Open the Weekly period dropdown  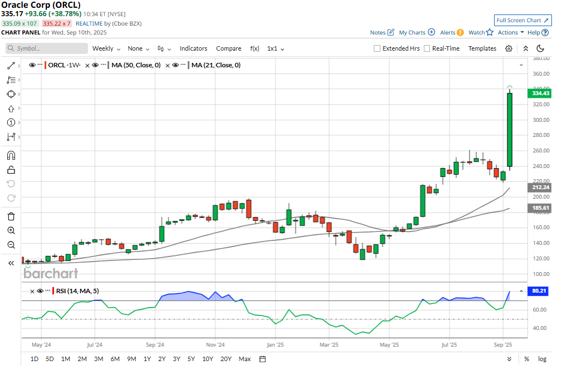coord(106,49)
